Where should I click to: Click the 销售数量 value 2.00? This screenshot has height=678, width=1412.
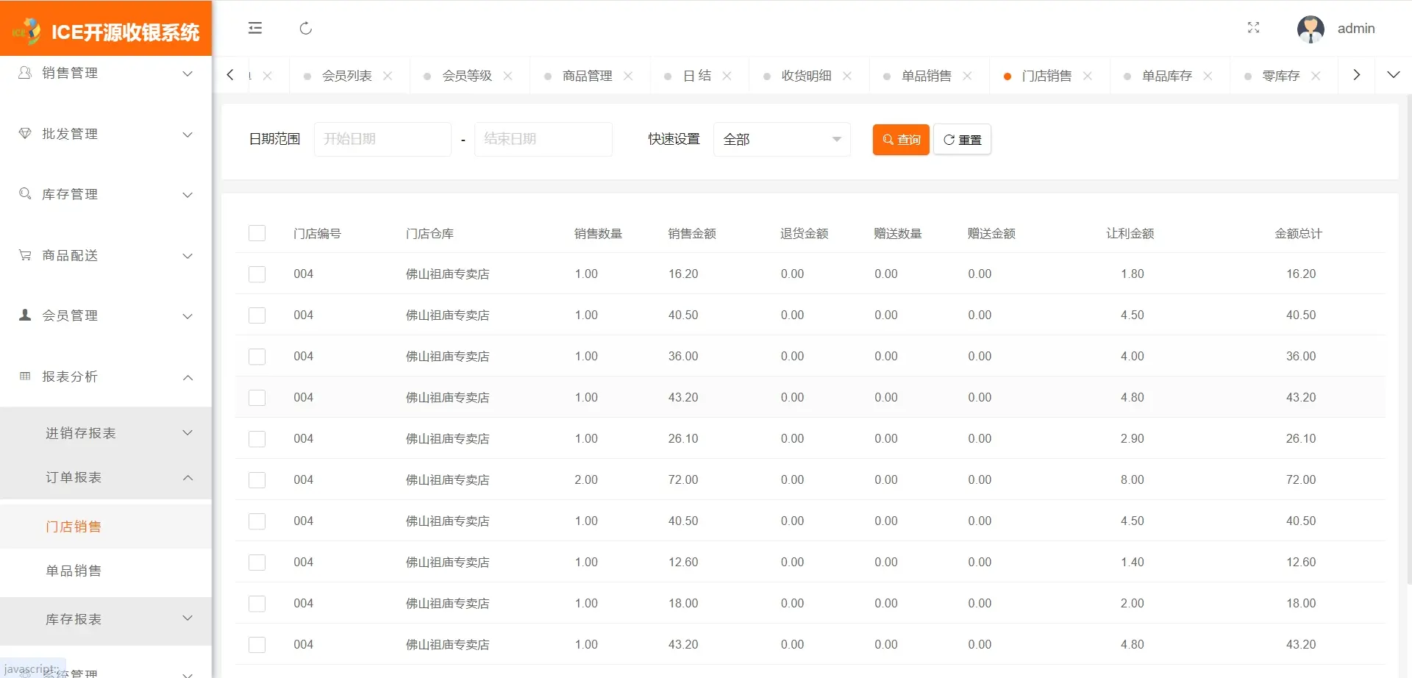point(586,479)
